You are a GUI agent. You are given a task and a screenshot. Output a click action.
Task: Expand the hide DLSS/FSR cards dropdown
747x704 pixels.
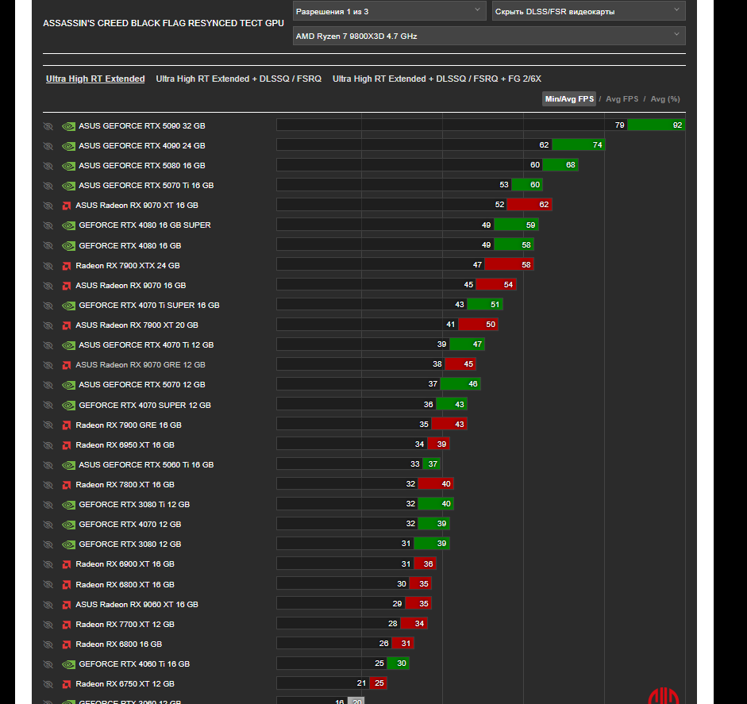[588, 11]
